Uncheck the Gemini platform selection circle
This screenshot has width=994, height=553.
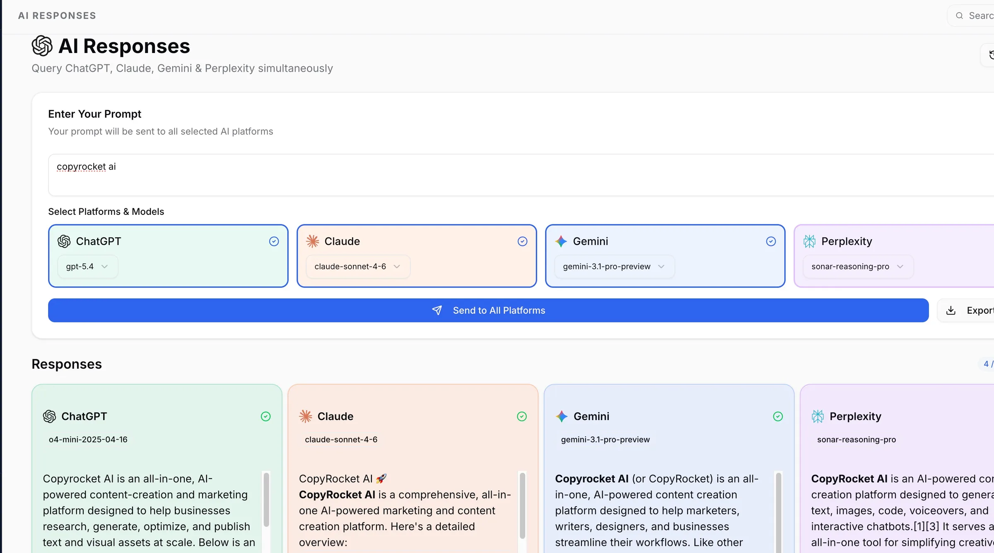click(771, 241)
